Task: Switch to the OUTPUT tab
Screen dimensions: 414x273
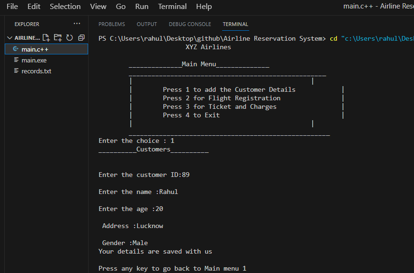Action: (146, 24)
